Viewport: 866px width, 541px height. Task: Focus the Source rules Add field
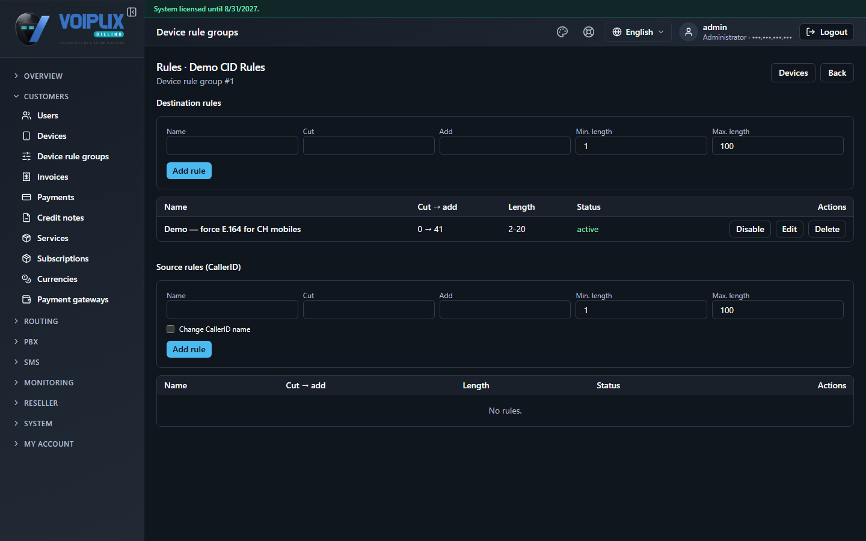[505, 310]
